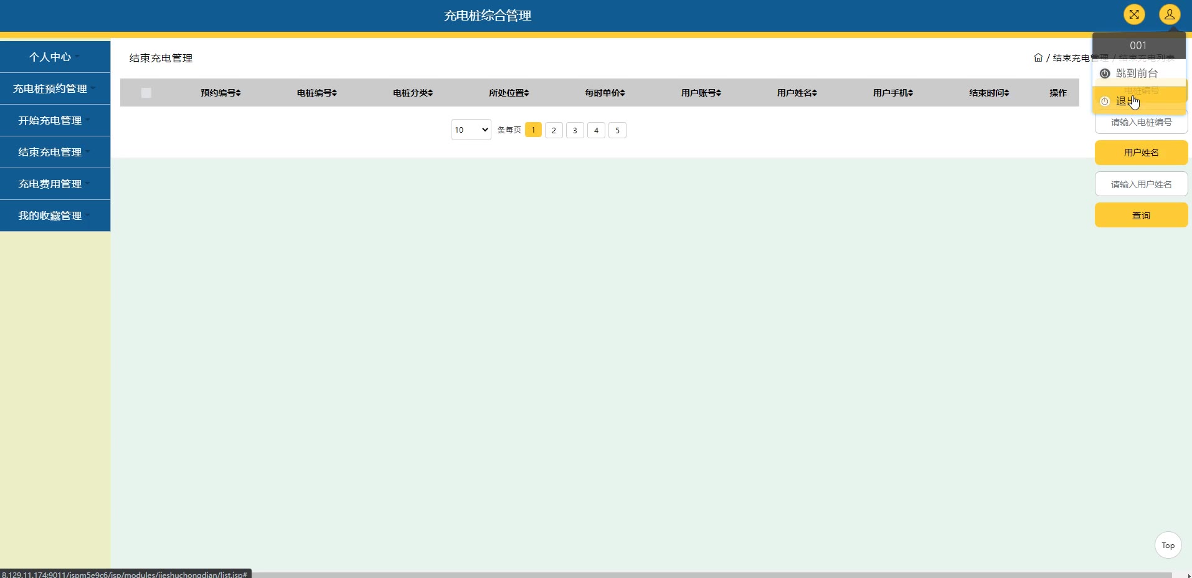This screenshot has width=1192, height=578.
Task: Click the power icon beside 跳到前台
Action: click(1105, 73)
